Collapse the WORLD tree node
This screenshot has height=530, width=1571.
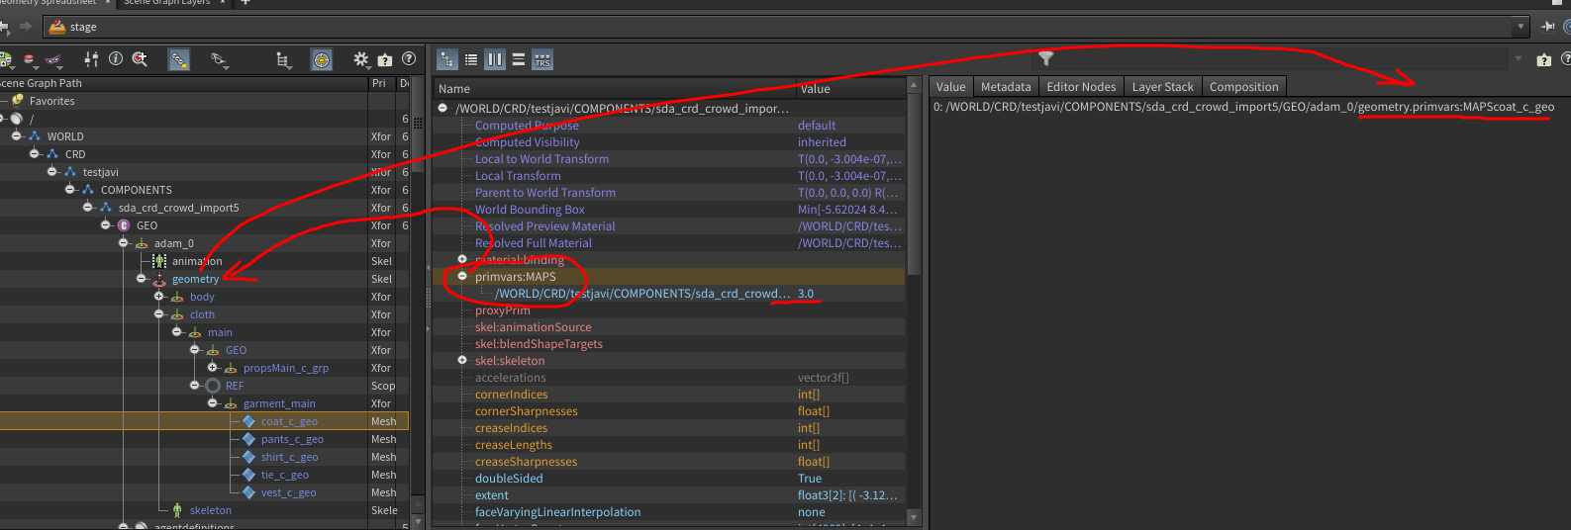coord(16,135)
